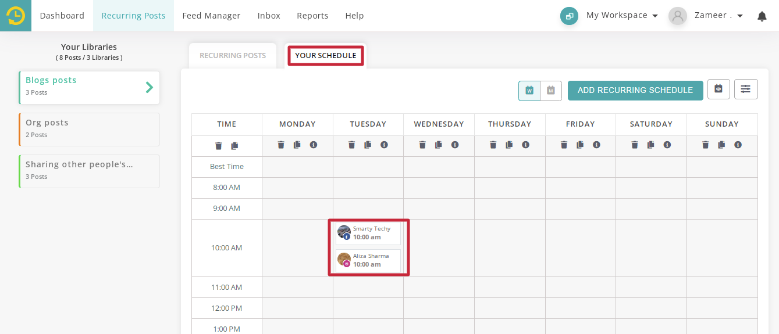Screen dimensions: 779x334
Task: Go to Feed Manager menu
Action: pos(211,16)
